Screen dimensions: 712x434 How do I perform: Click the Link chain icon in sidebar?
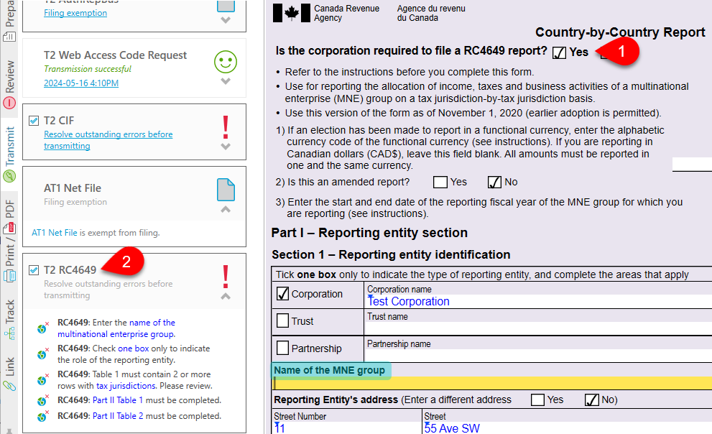[9, 386]
